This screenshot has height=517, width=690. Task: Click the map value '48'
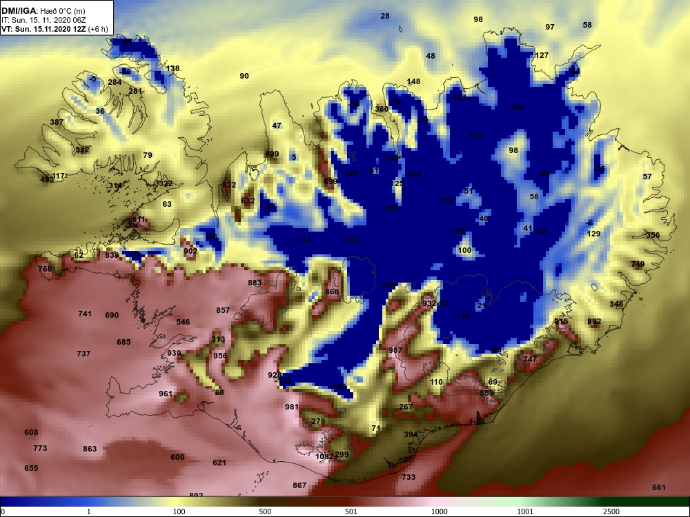coord(431,57)
